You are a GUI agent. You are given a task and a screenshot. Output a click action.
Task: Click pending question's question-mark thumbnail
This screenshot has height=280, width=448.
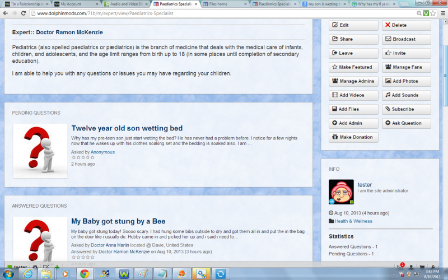(40, 151)
